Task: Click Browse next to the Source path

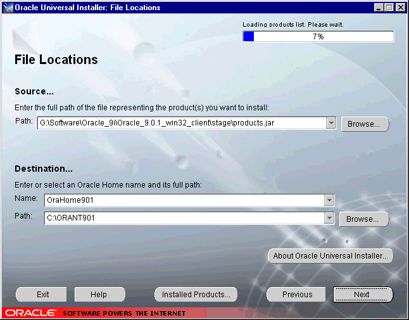Action: (x=365, y=124)
